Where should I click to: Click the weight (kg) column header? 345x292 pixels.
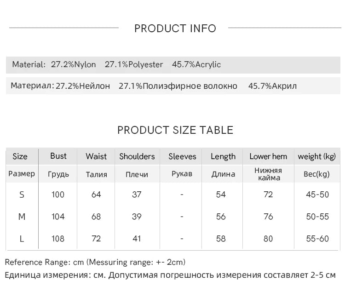[317, 156]
